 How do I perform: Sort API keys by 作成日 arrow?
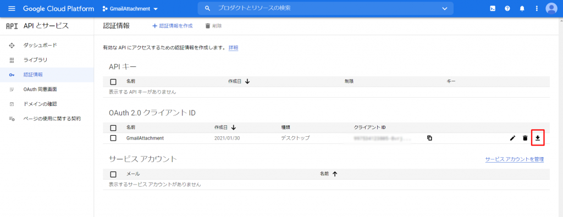(247, 81)
